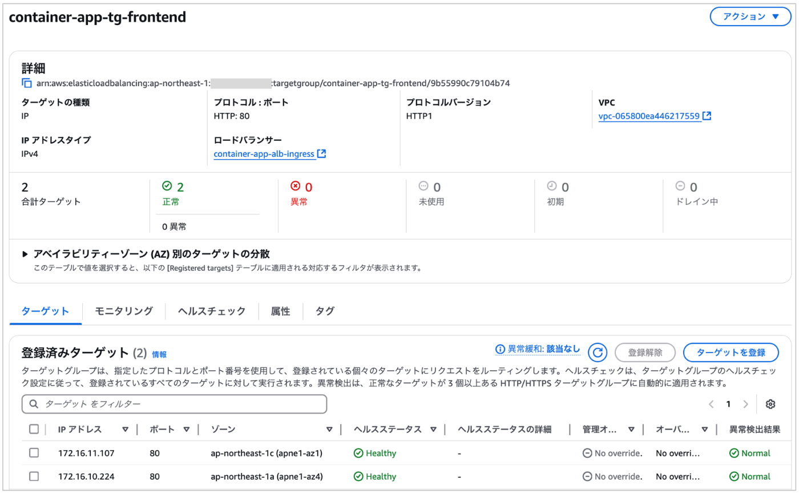Click the red unhealthy X icon above 異常
The image size is (799, 494).
point(295,186)
